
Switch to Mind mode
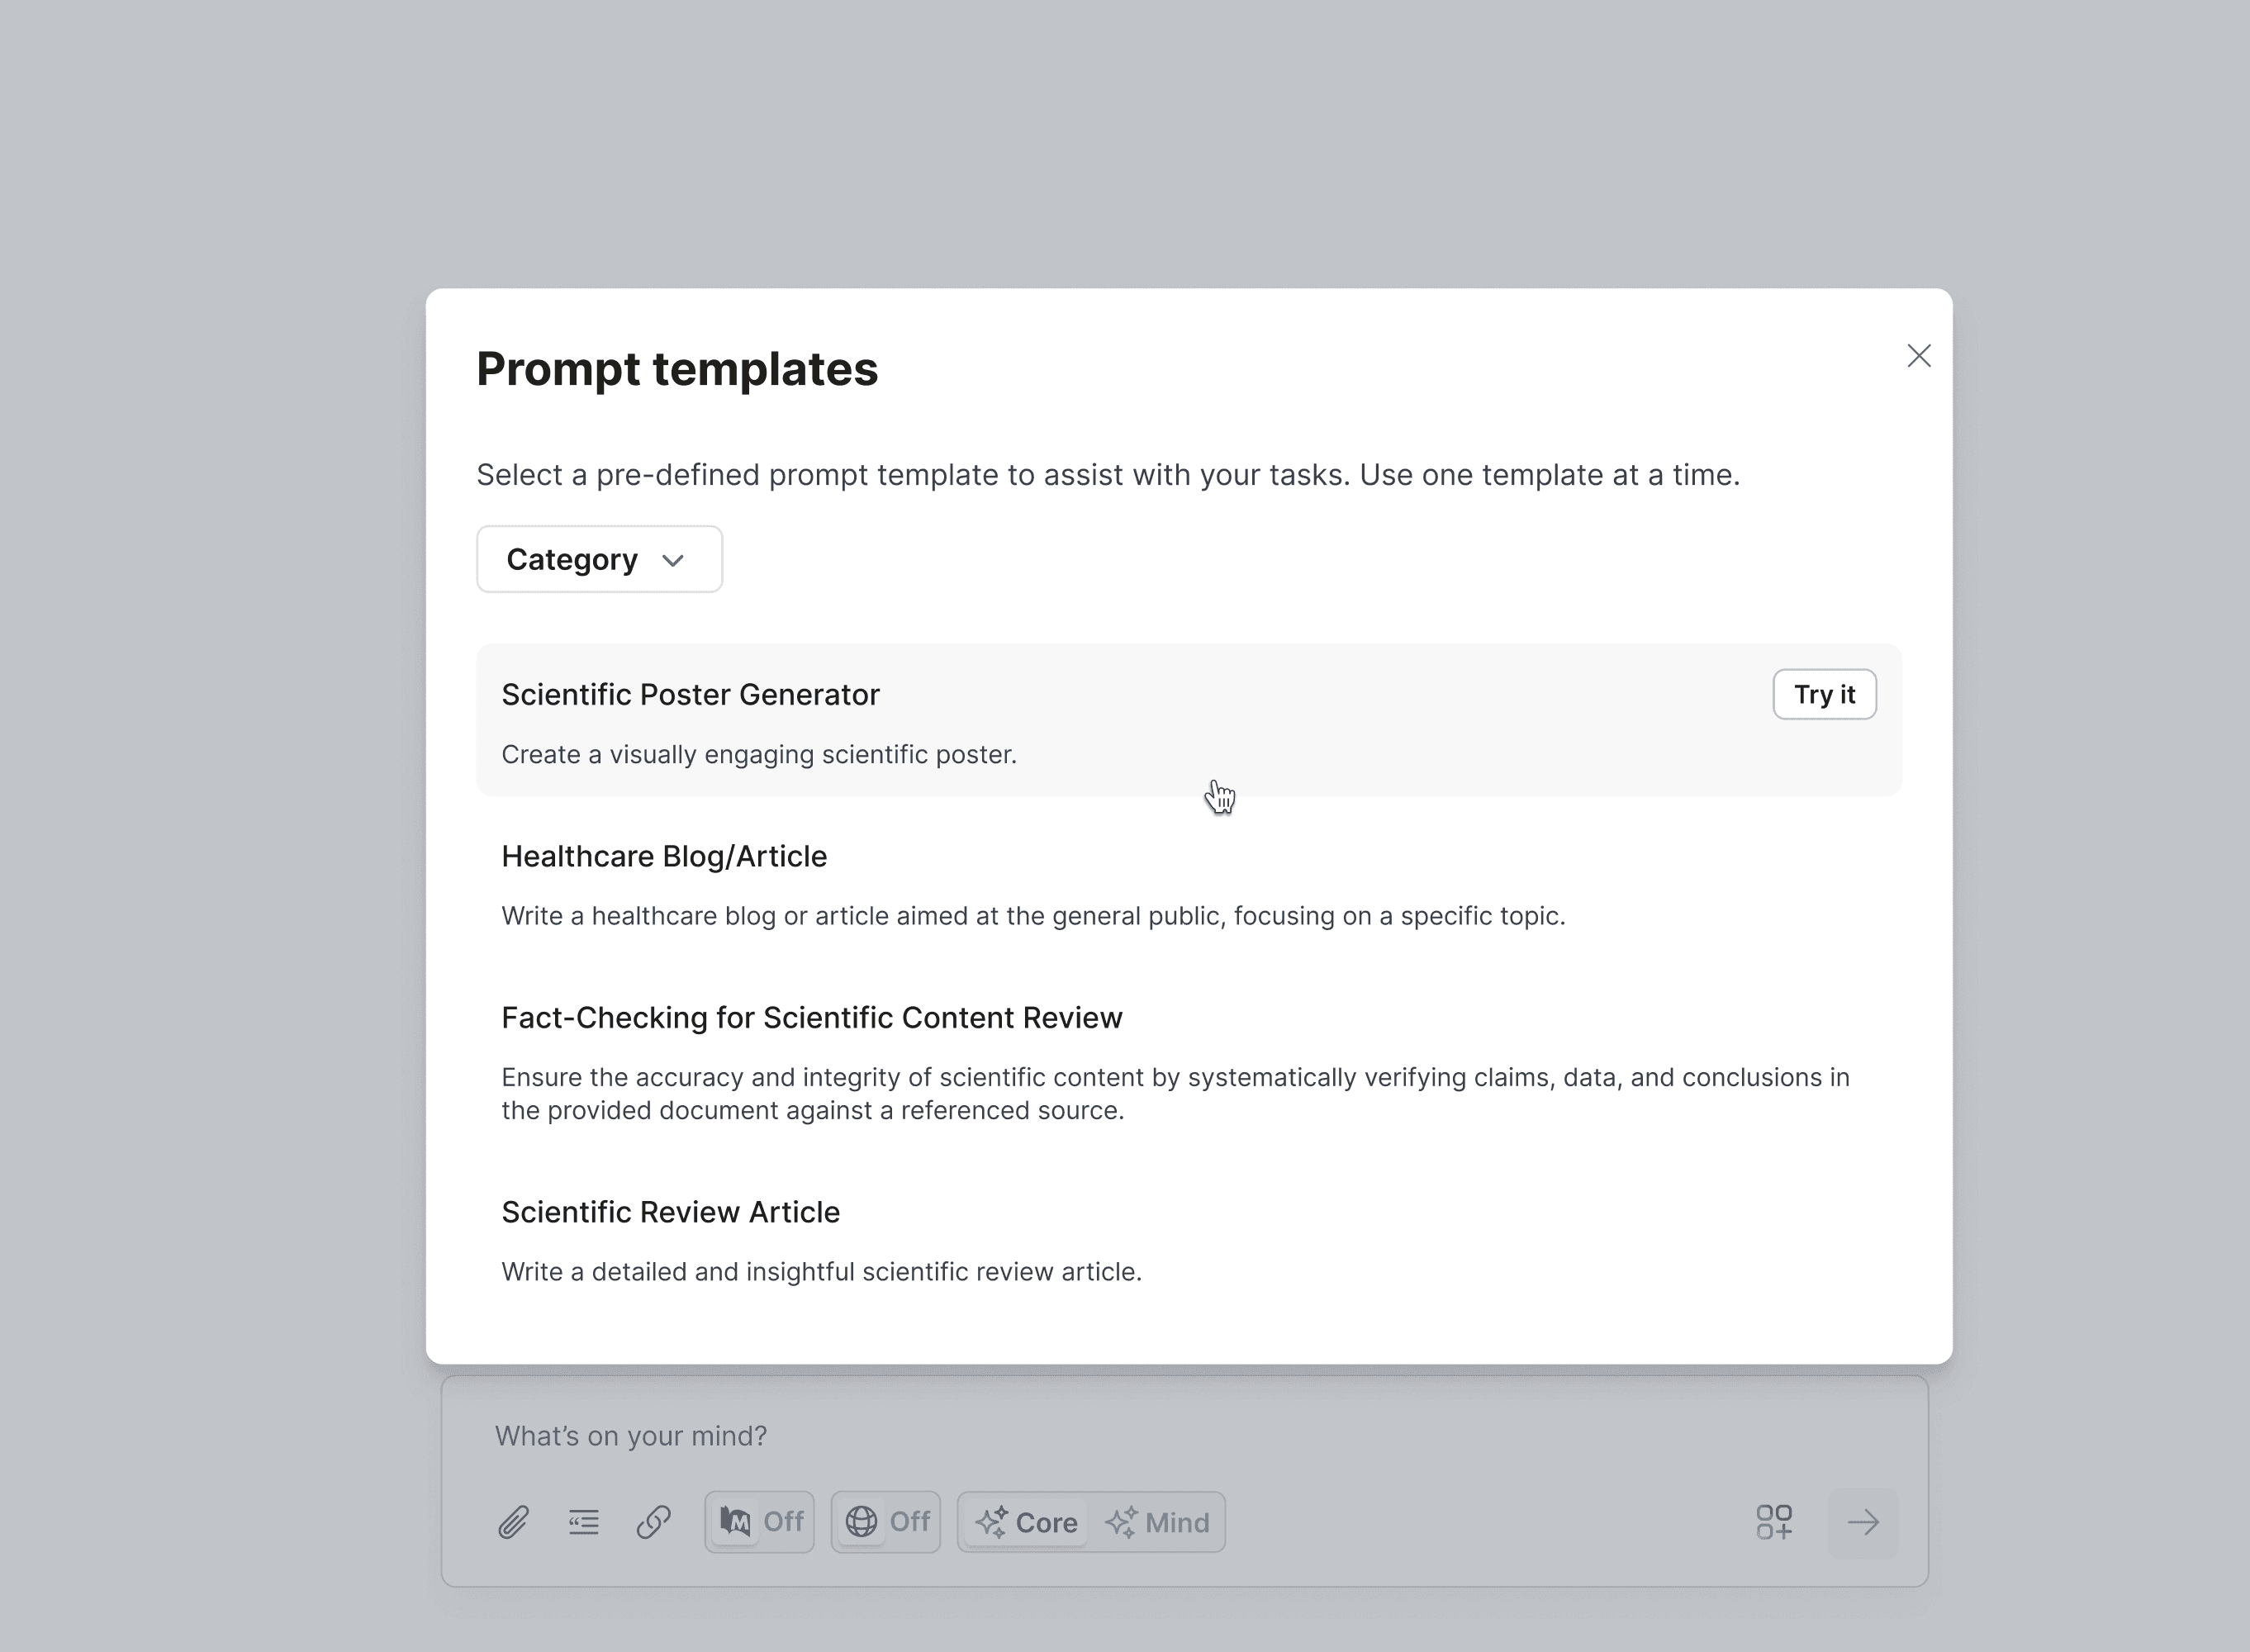pos(1158,1522)
